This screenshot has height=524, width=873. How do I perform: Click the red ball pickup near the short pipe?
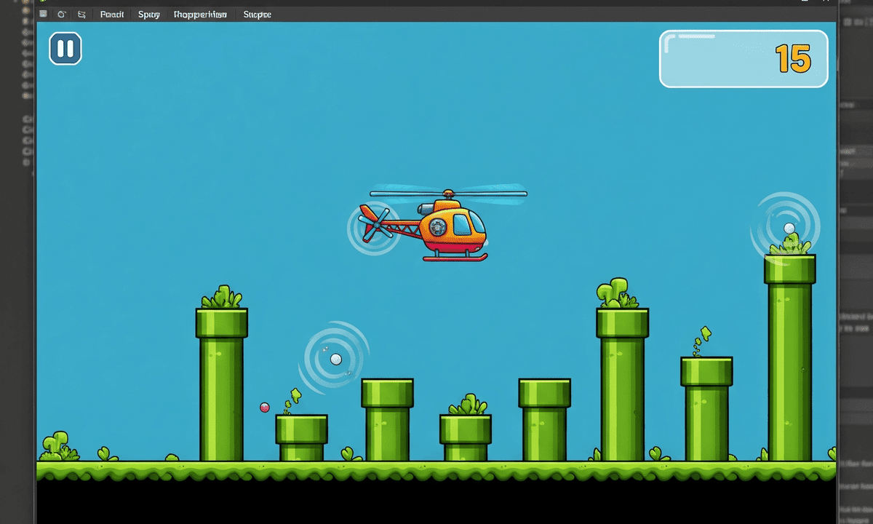pos(265,408)
